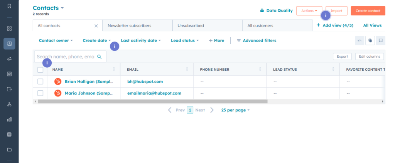The width and height of the screenshot is (395, 163).
Task: Check the box for Brian Halligan
Action: (40, 81)
